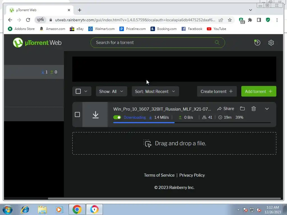The height and width of the screenshot is (215, 287).
Task: Show hidden tray icons arrow
Action: (238, 210)
